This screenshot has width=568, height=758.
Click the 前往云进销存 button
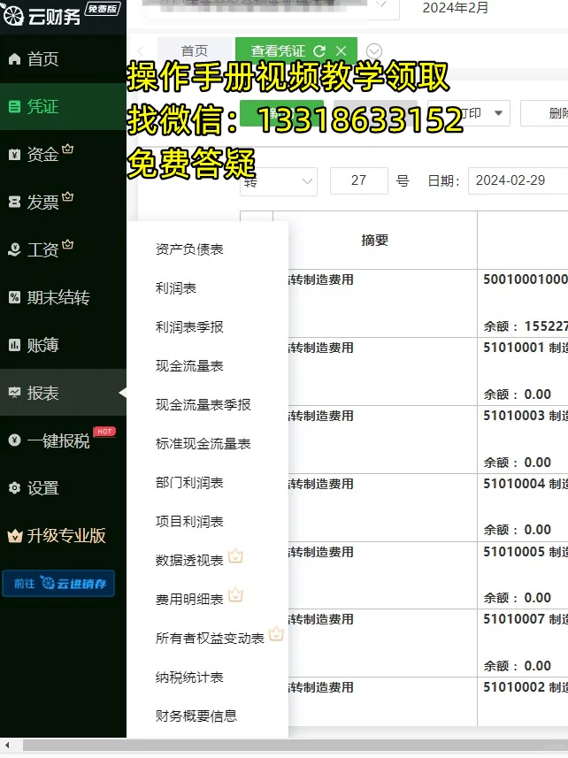coord(58,584)
